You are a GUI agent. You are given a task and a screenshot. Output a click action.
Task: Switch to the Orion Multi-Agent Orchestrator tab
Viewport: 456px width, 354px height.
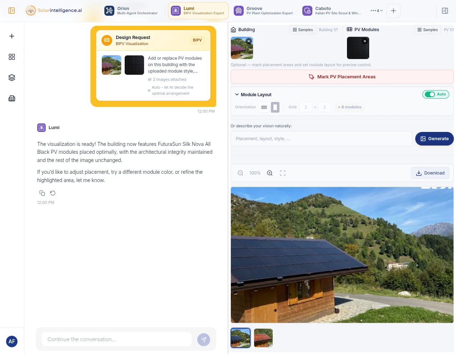pyautogui.click(x=131, y=11)
